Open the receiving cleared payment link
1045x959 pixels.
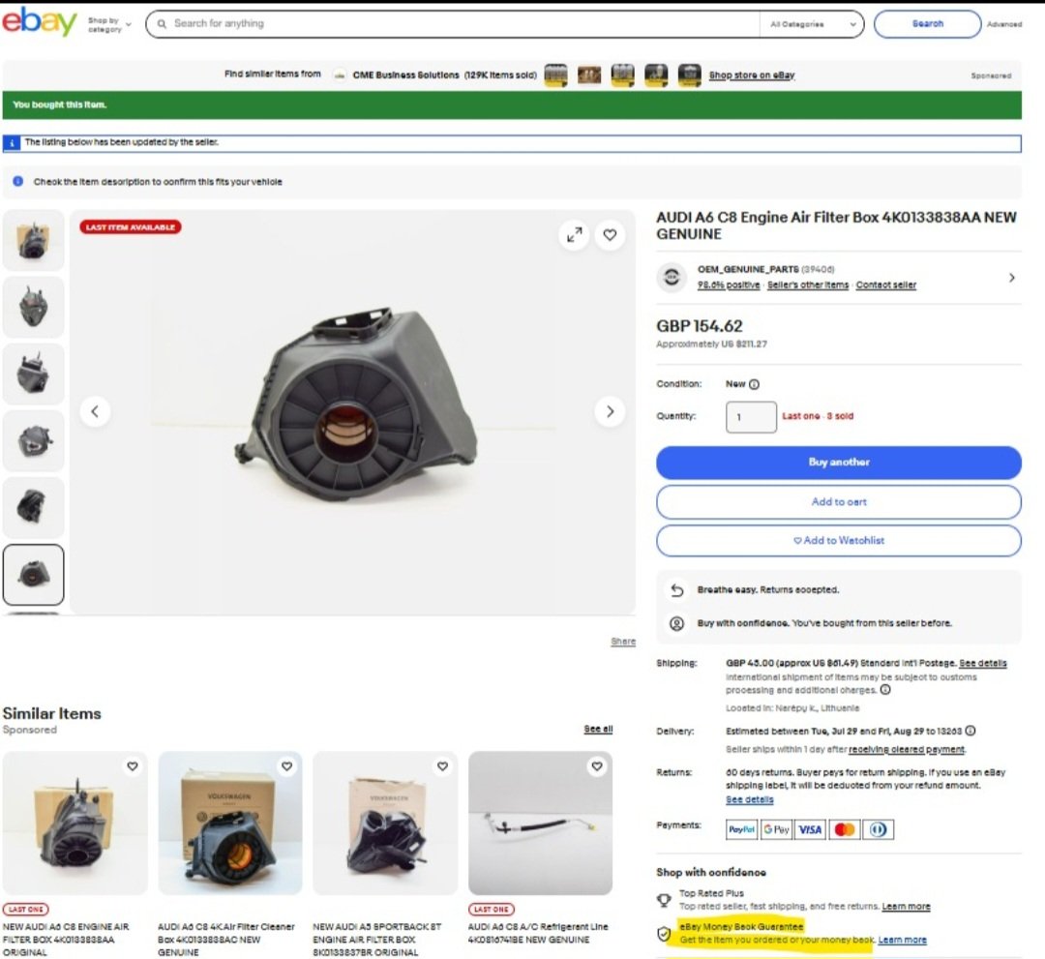tap(907, 749)
